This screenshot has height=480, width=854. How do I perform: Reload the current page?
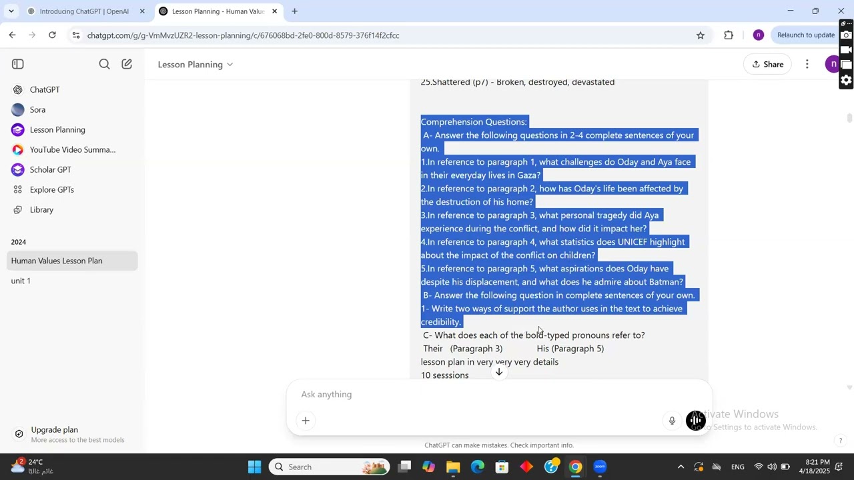click(x=53, y=35)
